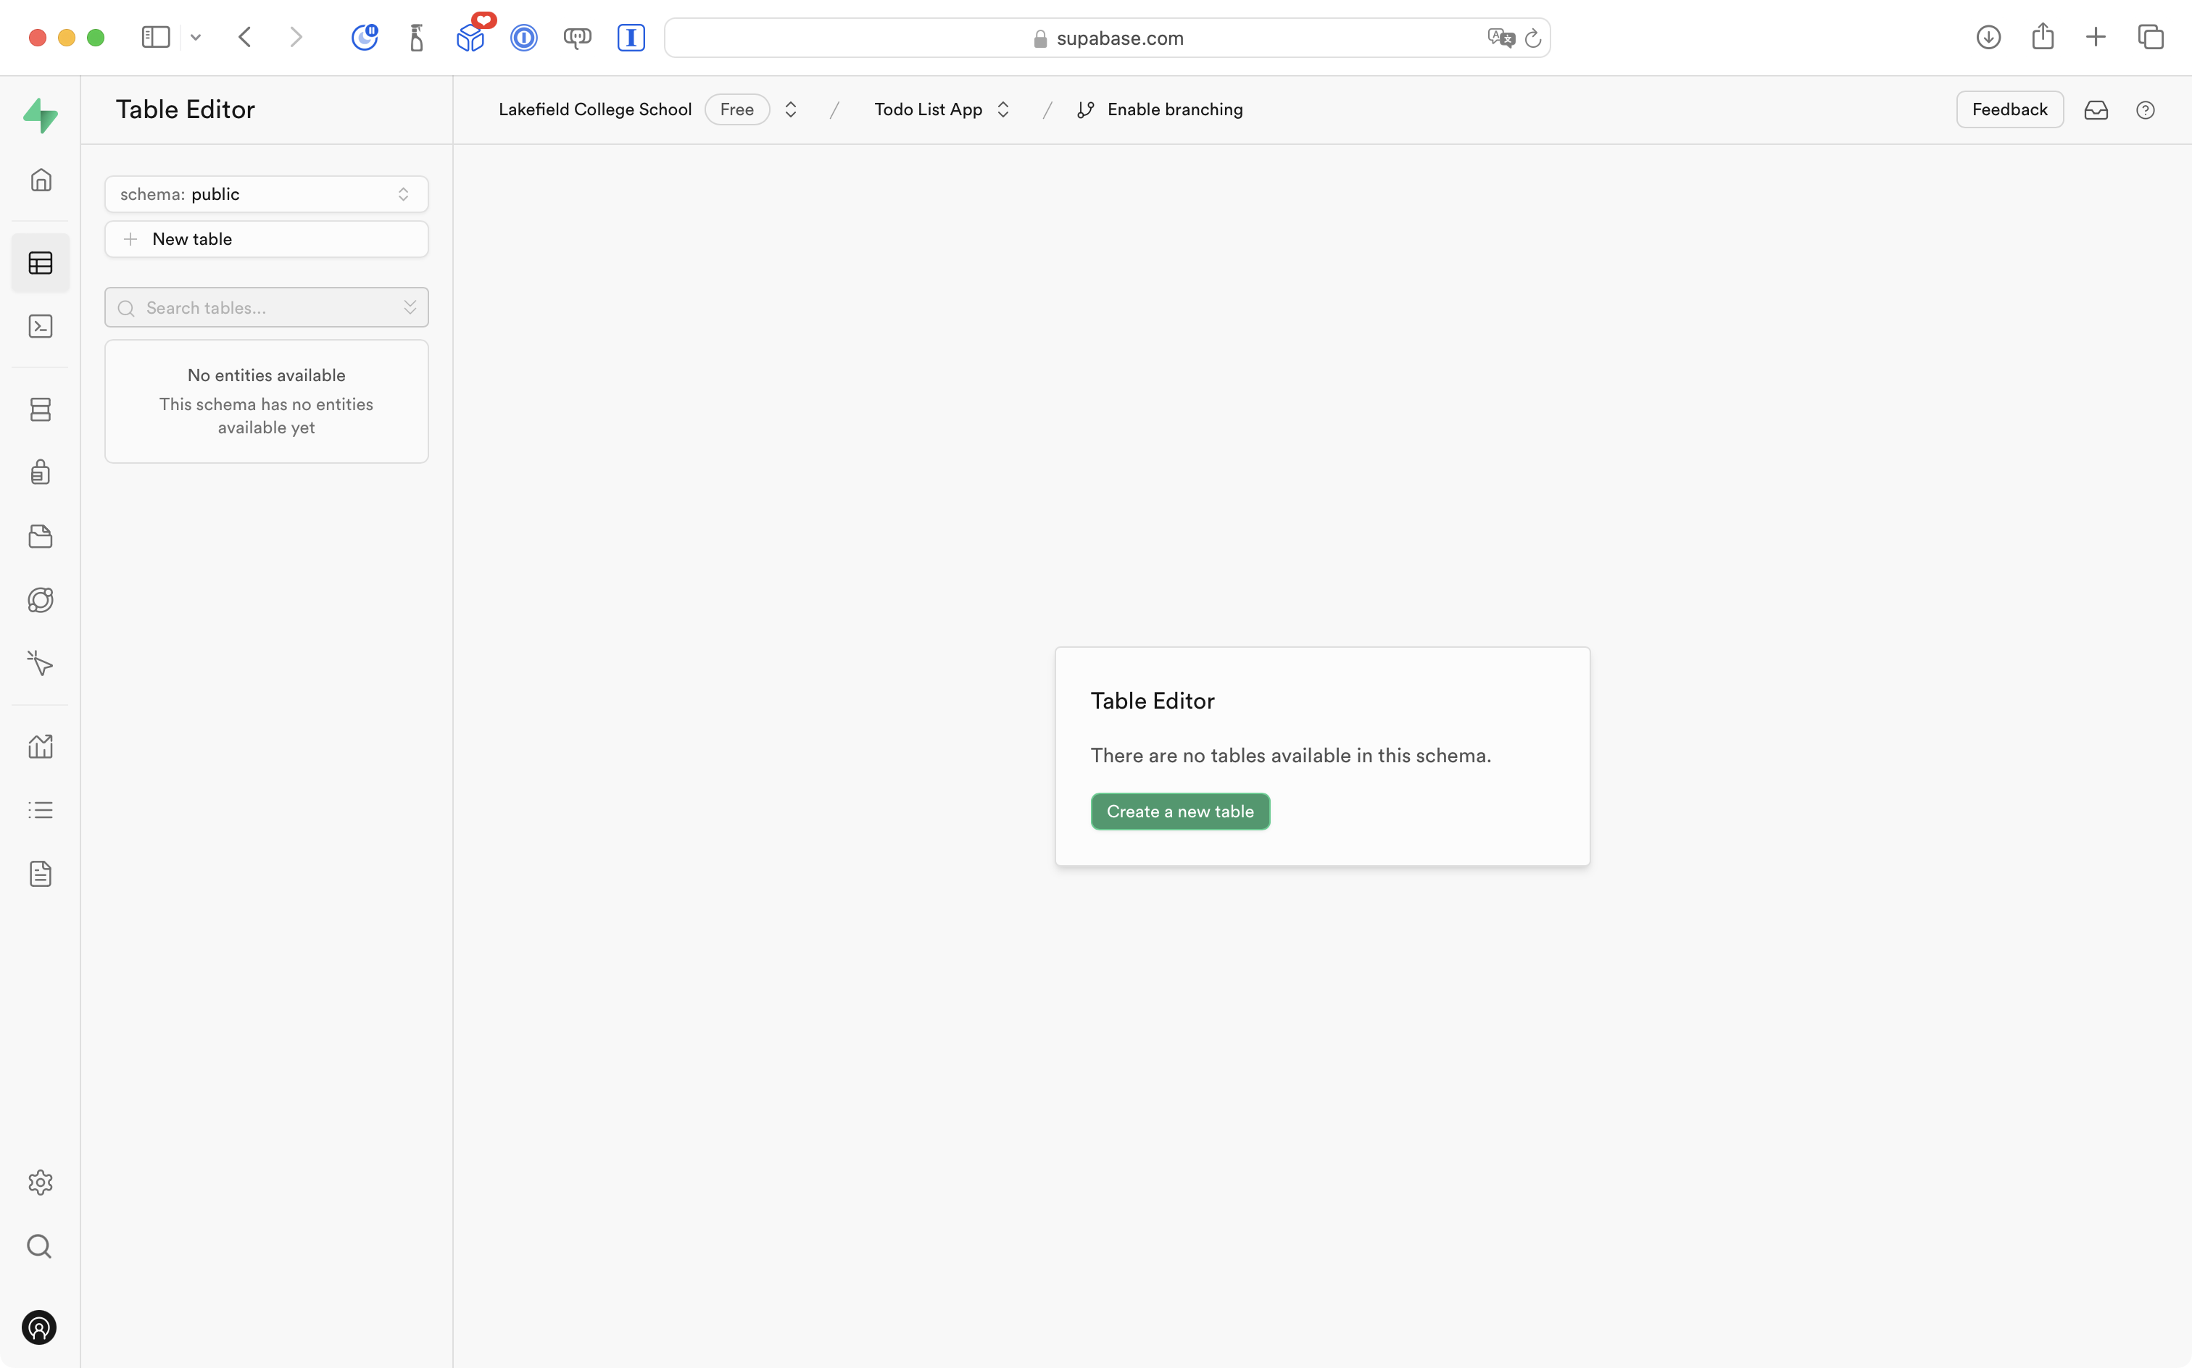Open the organization switcher chevrons
2192x1368 pixels.
(x=791, y=109)
